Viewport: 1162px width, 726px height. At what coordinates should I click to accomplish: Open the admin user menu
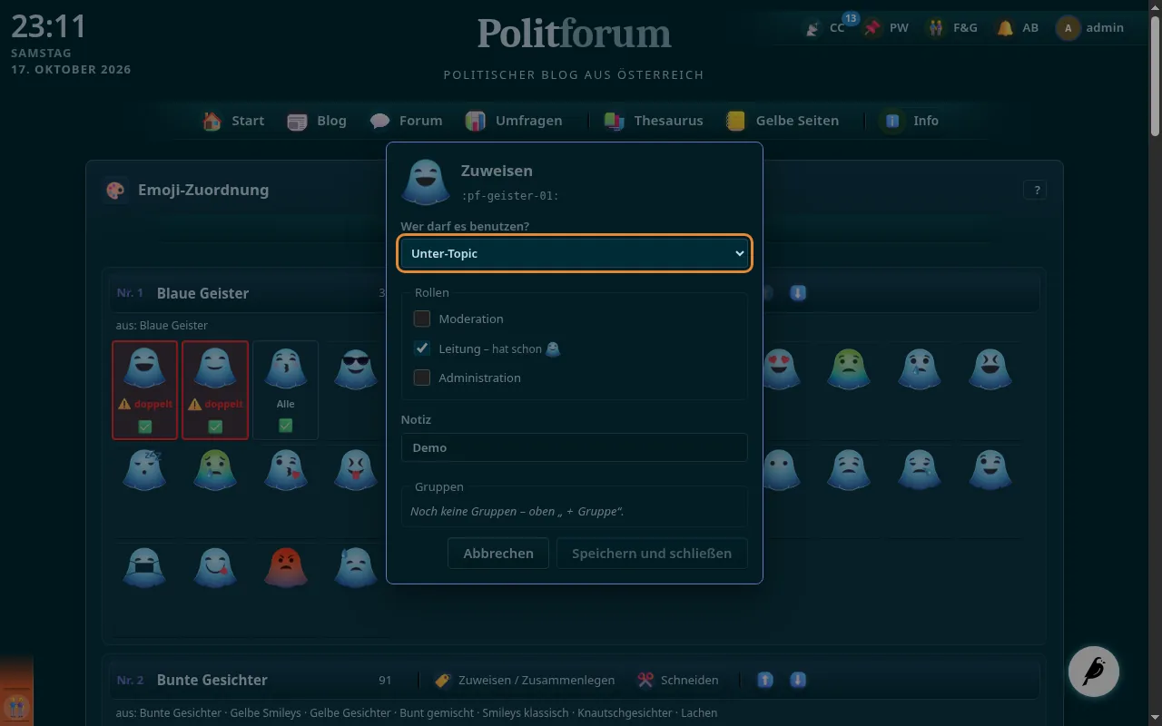point(1090,28)
